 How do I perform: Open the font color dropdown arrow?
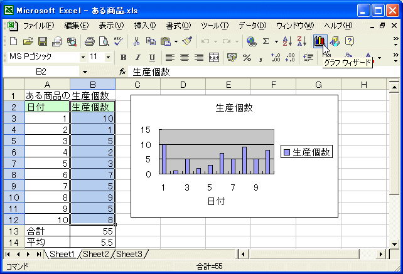pyautogui.click(x=379, y=58)
